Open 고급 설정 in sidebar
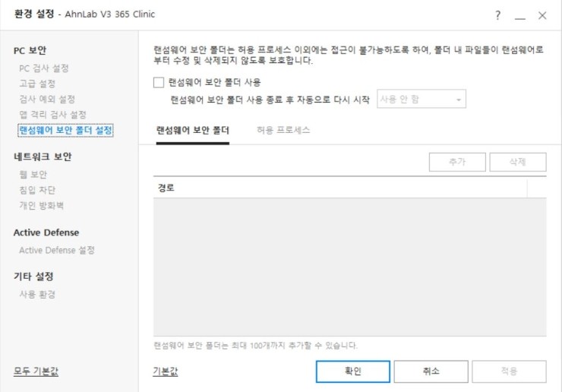The image size is (562, 392). point(37,84)
